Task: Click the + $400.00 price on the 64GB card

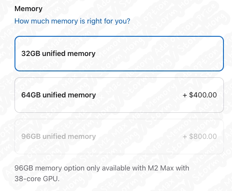Action: click(x=200, y=95)
